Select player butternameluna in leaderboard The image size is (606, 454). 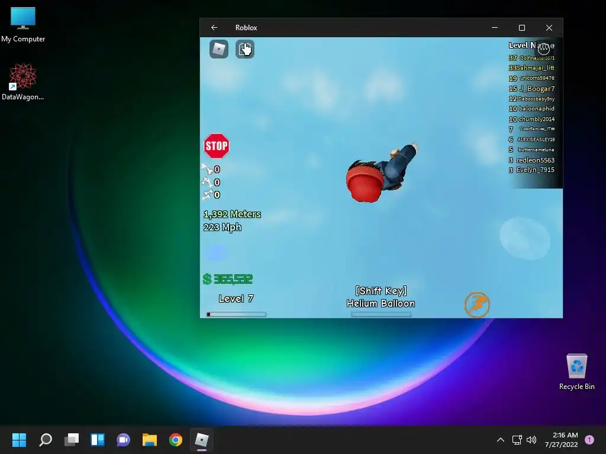tap(532, 150)
